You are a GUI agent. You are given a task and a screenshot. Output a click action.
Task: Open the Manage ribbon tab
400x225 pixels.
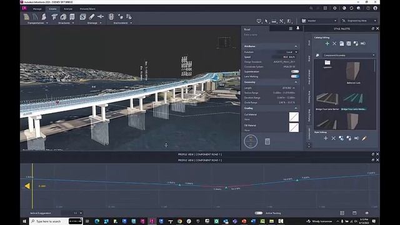37,9
